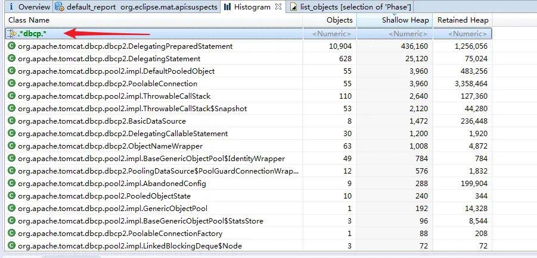The width and height of the screenshot is (537, 258).
Task: Select org.apache.tomcat.dbcp.dbcp2.BasicDataSource class name
Action: tap(102, 121)
